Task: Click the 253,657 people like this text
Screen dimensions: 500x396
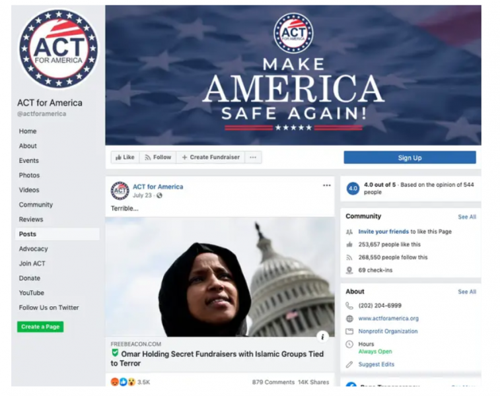Action: click(x=389, y=244)
